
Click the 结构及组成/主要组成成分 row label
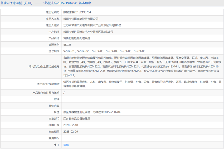[44, 67]
